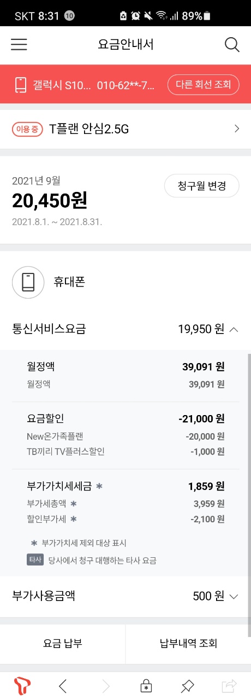The height and width of the screenshot is (700, 251).
Task: Collapse the 통신서비스요금 section
Action: (234, 329)
